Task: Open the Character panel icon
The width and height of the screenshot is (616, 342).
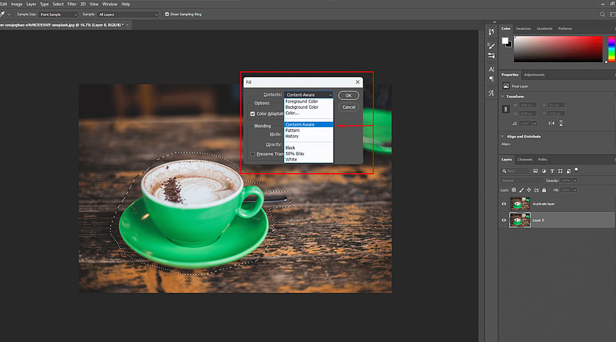Action: 491,70
